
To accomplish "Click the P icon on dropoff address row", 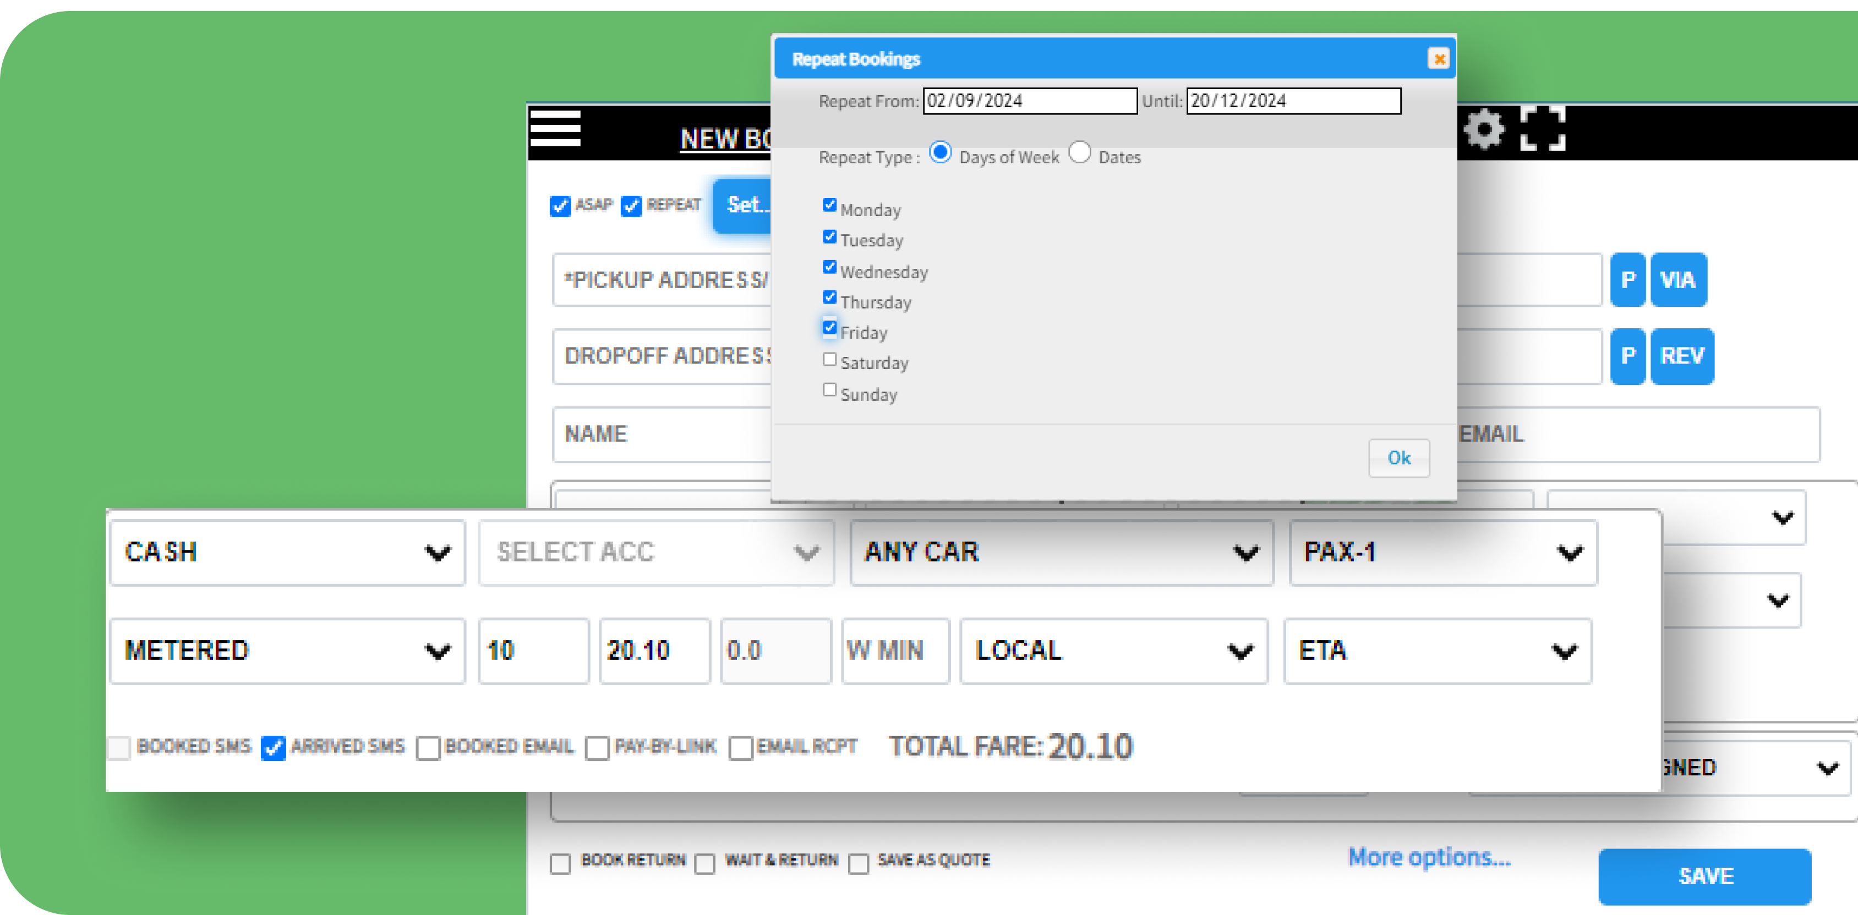I will 1628,354.
